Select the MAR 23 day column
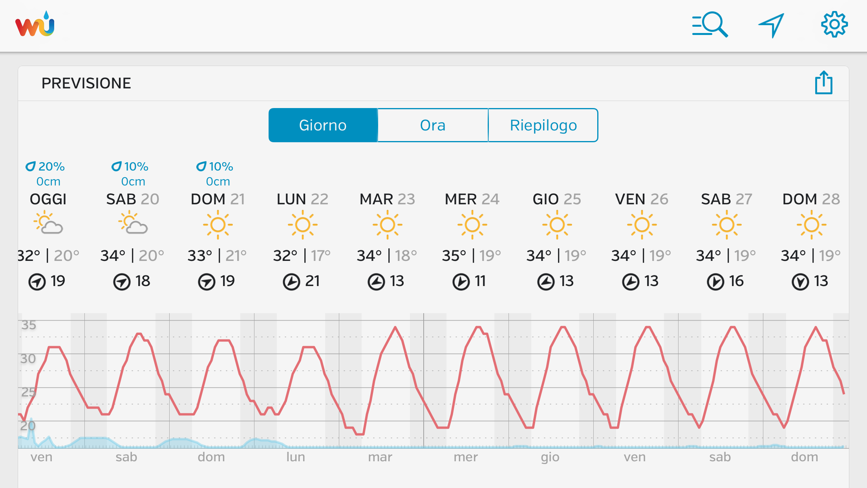Image resolution: width=867 pixels, height=488 pixels. pos(387,199)
